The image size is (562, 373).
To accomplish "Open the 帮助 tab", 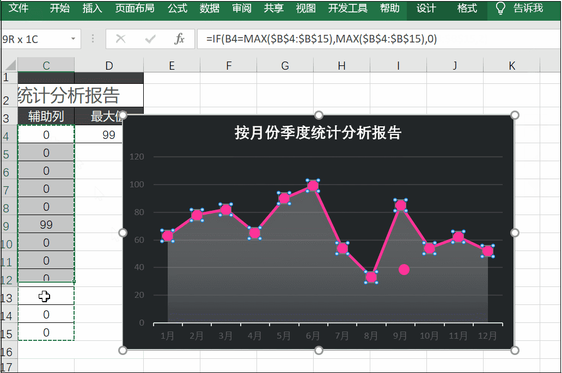I will 389,8.
